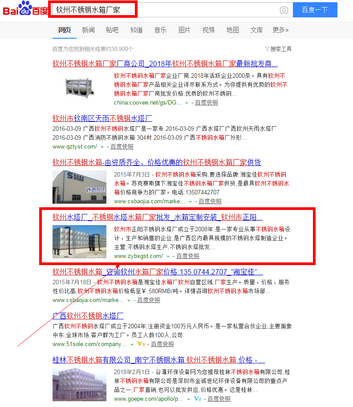Image resolution: width=353 pixels, height=407 pixels.
Task: Click www.51sole.com/company... URL
Action: pos(89,344)
